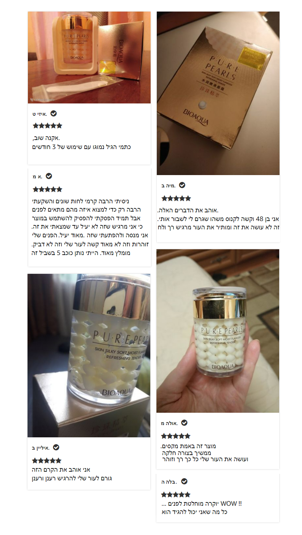This screenshot has height=535, width=302.
Task: Click star rating under בלה ה
Action: 176,494
